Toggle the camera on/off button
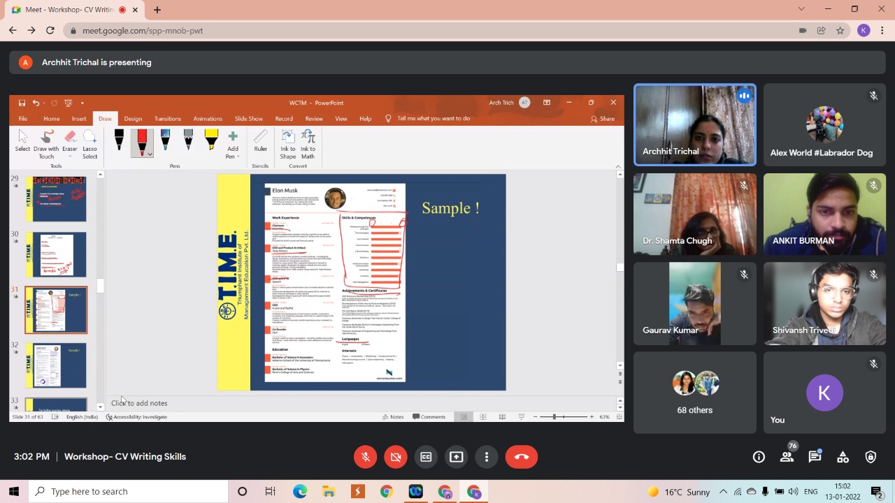The image size is (895, 503). pos(395,457)
